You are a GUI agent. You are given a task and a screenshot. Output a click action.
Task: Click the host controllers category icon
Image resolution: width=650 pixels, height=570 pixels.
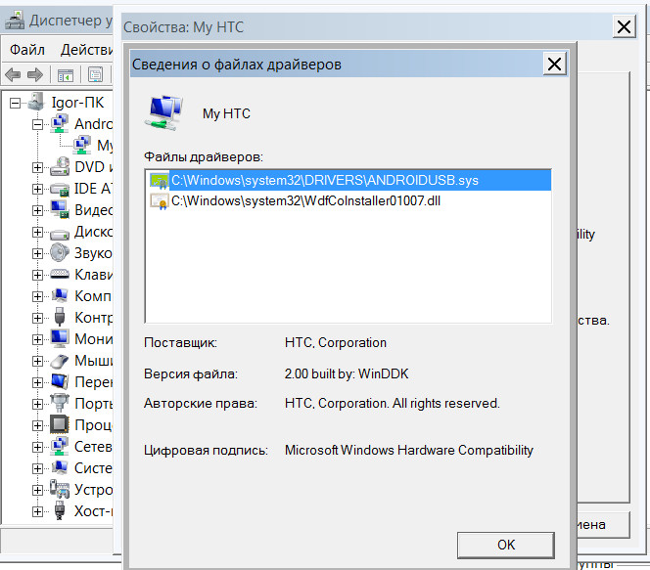tap(60, 510)
